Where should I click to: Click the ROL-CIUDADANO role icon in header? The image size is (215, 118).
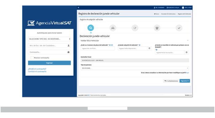click(154, 8)
